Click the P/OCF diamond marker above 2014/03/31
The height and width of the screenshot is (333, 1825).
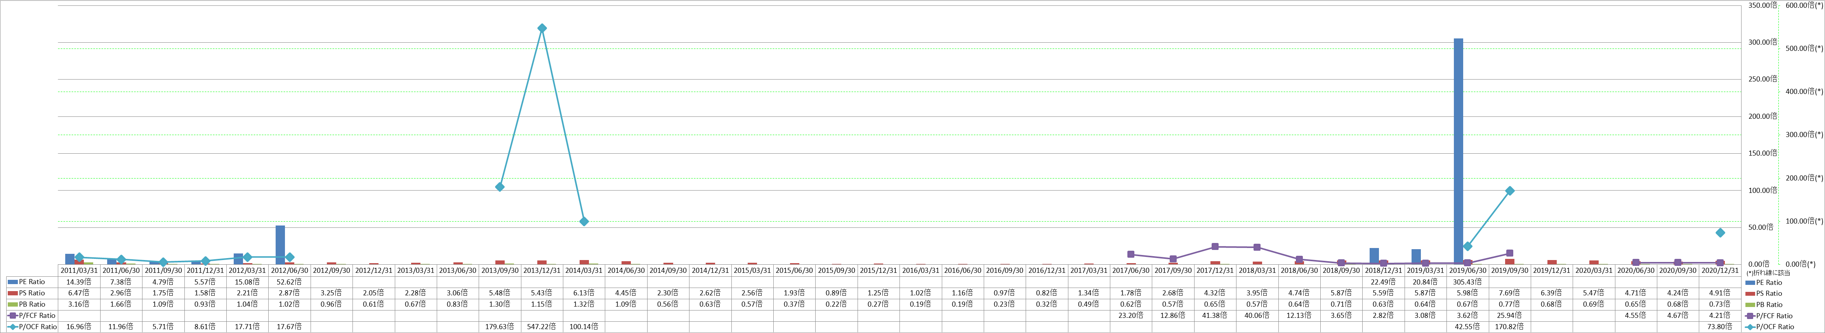584,221
